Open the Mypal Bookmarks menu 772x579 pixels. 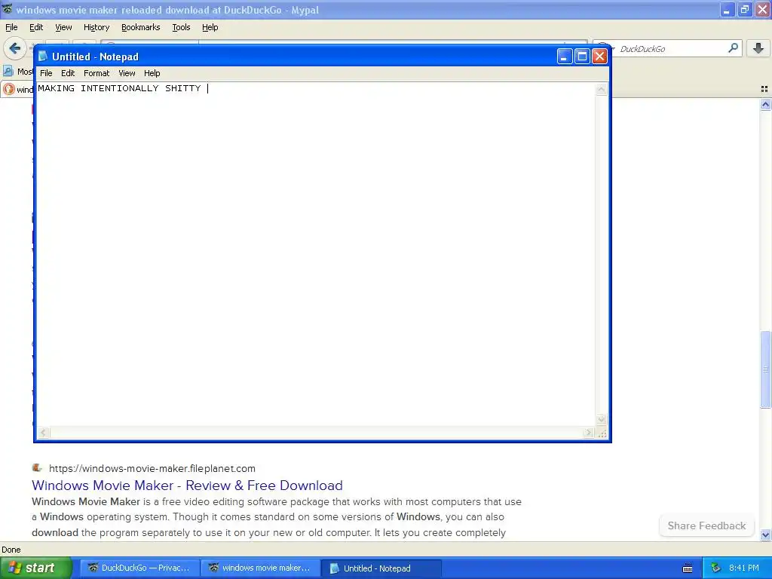coord(140,28)
